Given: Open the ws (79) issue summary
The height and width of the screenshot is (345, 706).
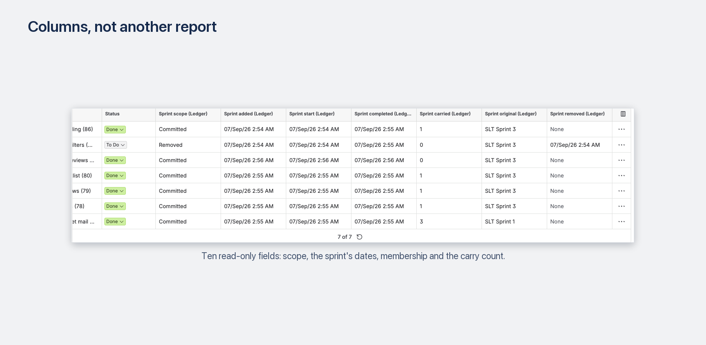Looking at the screenshot, I should [x=82, y=191].
